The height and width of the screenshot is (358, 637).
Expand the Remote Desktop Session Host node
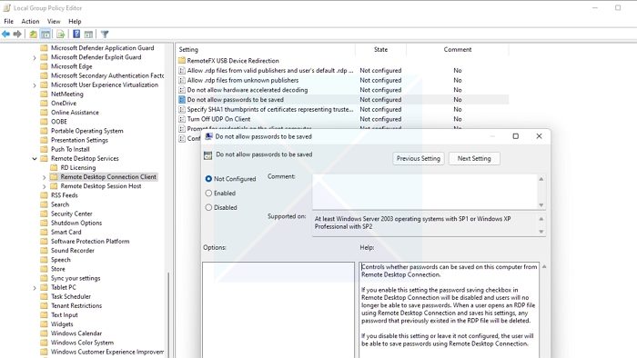pyautogui.click(x=45, y=186)
